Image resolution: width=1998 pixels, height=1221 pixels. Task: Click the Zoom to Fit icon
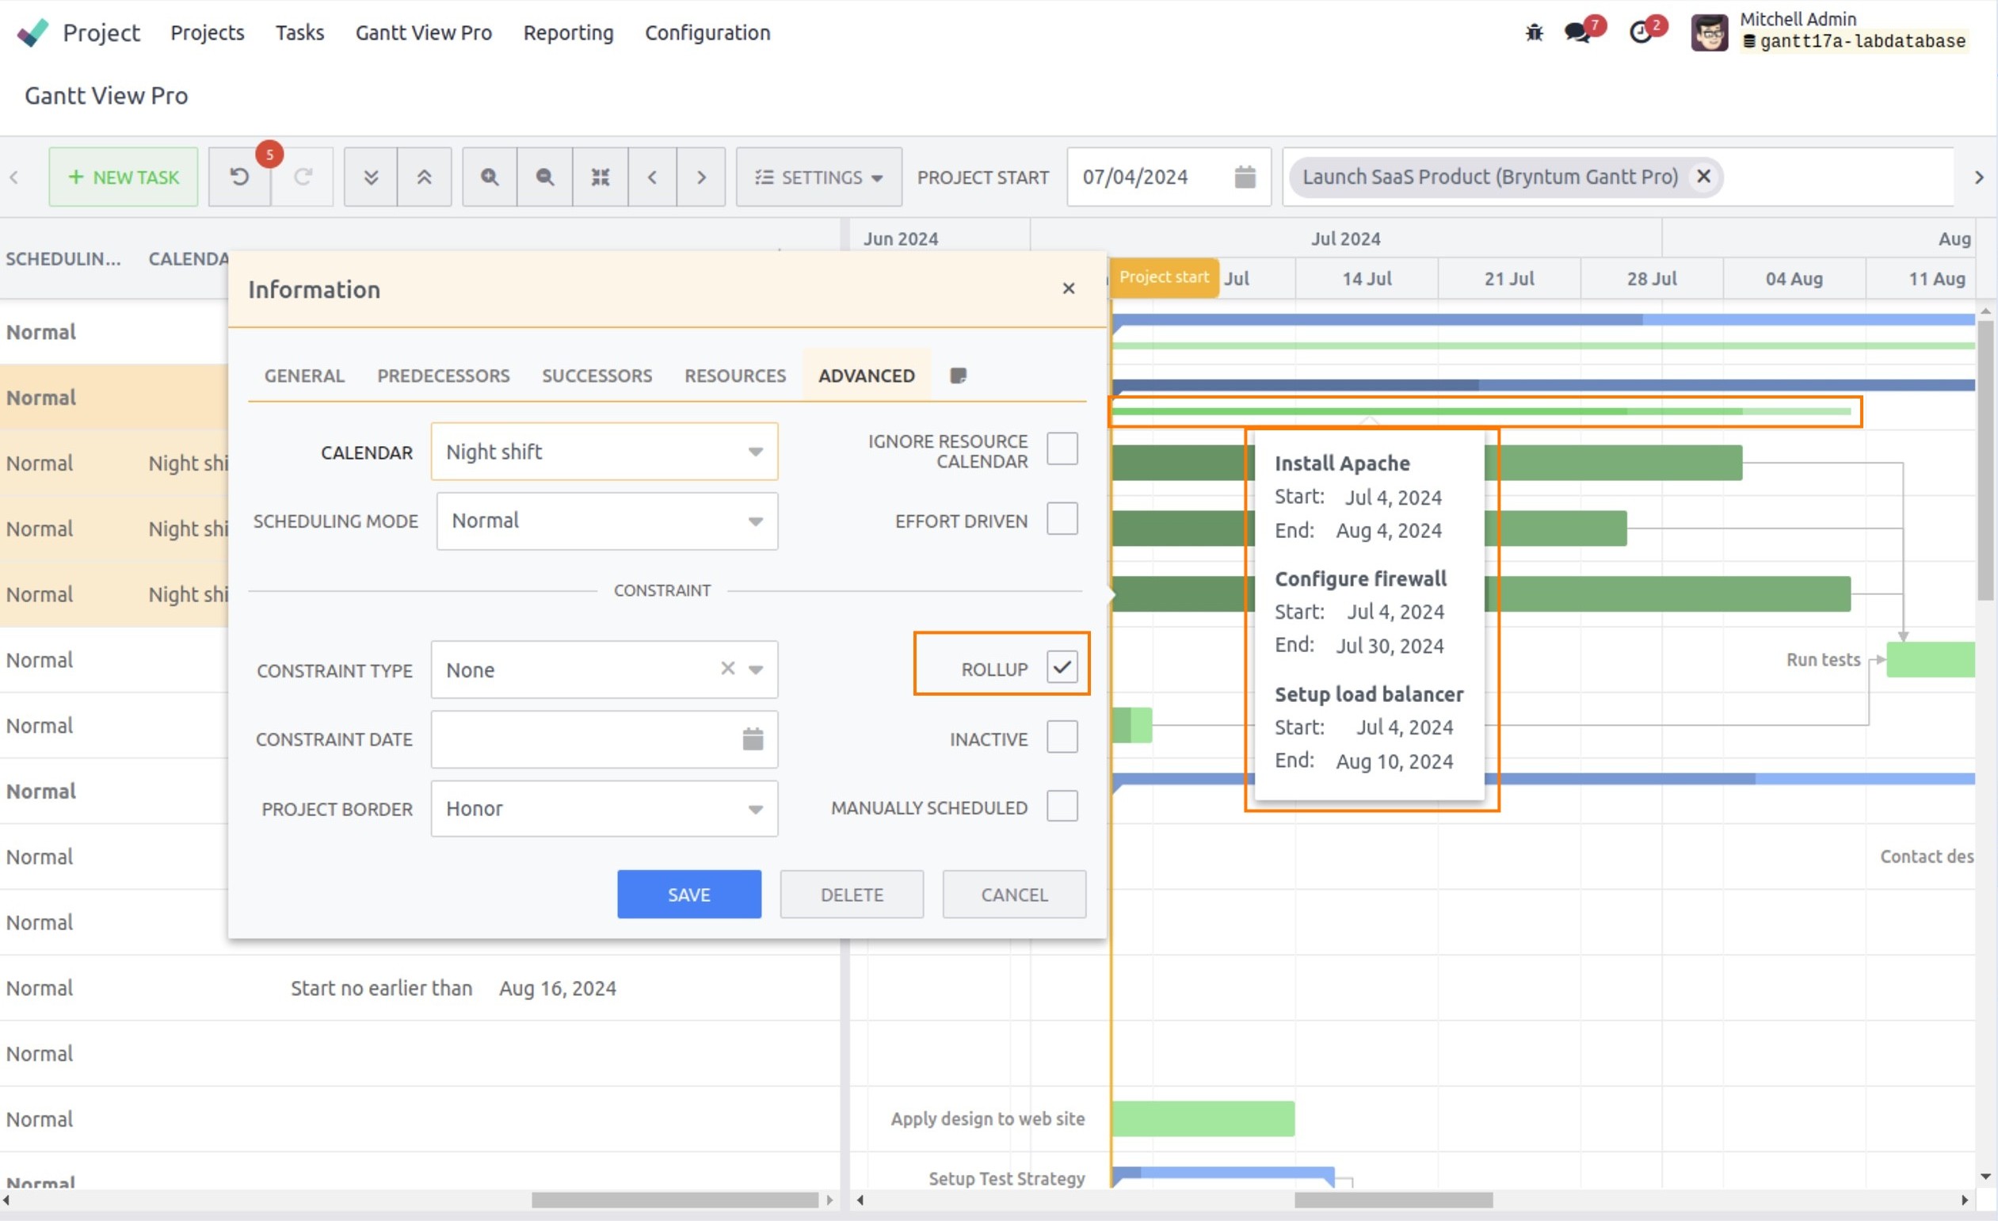point(600,177)
